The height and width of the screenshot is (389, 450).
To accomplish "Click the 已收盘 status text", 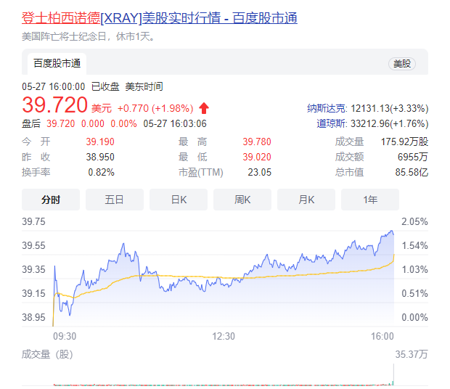I will point(105,86).
